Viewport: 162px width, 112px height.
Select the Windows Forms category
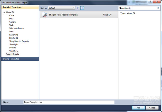click(x=17, y=28)
